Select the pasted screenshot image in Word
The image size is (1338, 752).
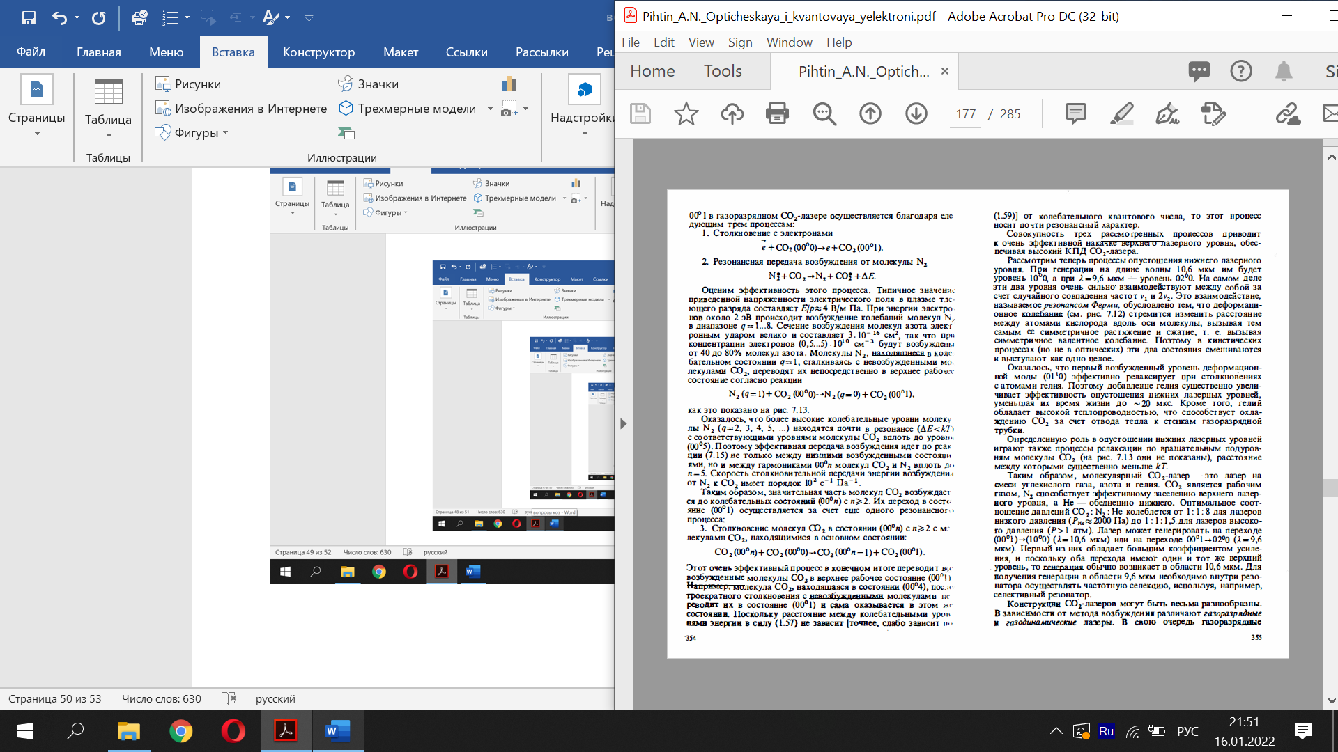[x=443, y=376]
